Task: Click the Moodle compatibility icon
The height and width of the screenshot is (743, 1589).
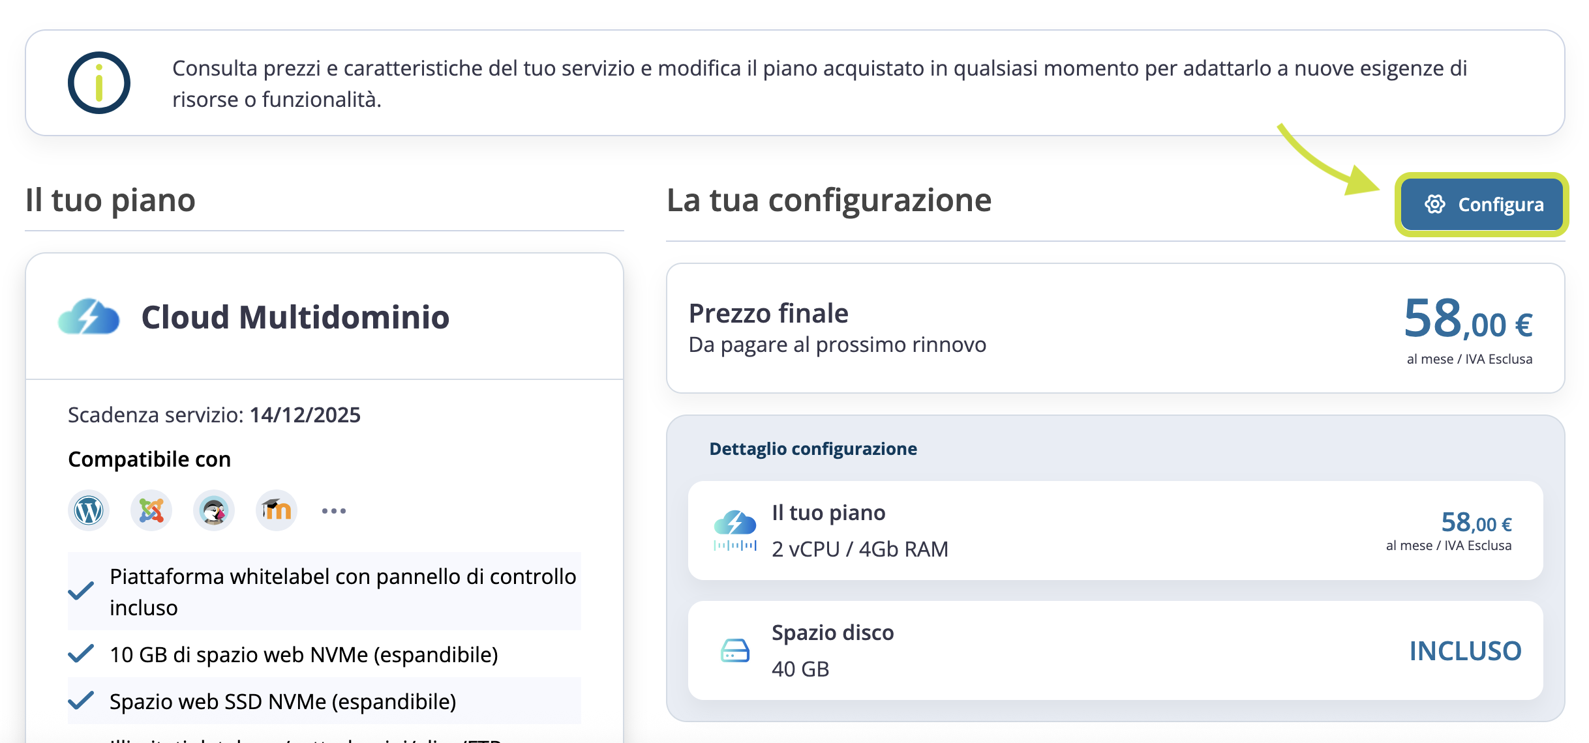Action: [277, 510]
